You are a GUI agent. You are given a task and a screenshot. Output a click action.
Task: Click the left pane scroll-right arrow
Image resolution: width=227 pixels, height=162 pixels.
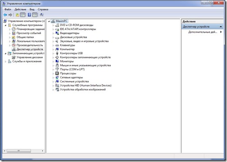tap(43, 151)
